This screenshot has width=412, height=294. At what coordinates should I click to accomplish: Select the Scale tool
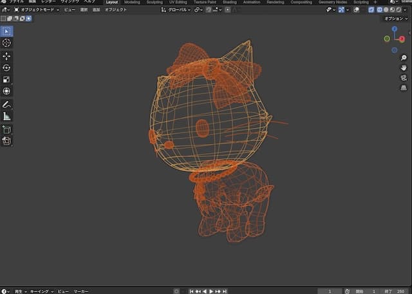(x=7, y=80)
